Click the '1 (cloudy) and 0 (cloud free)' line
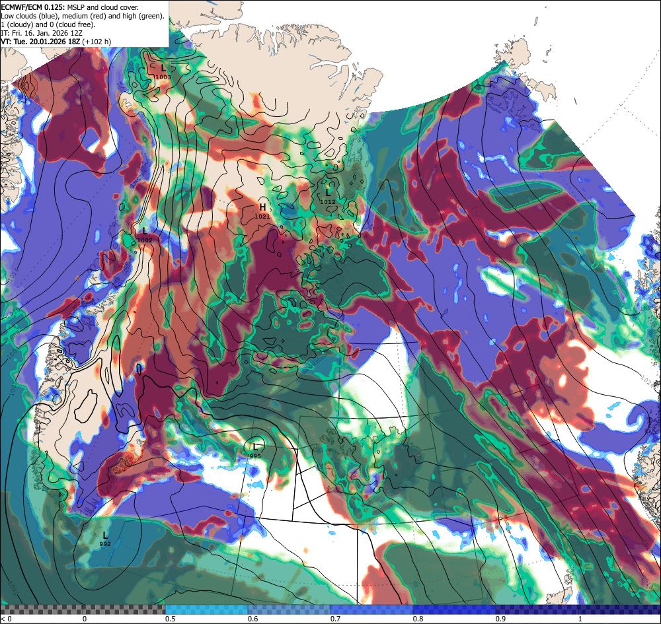Screen dimensions: 661x624 tap(48, 24)
